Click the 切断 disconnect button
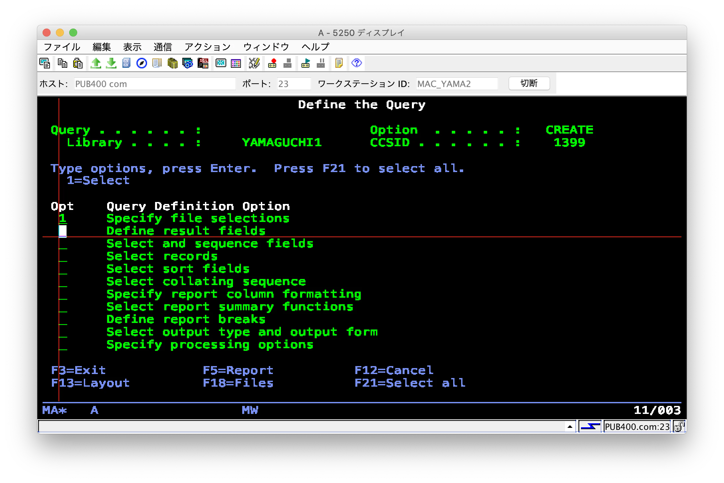The height and width of the screenshot is (483, 724). coord(529,83)
